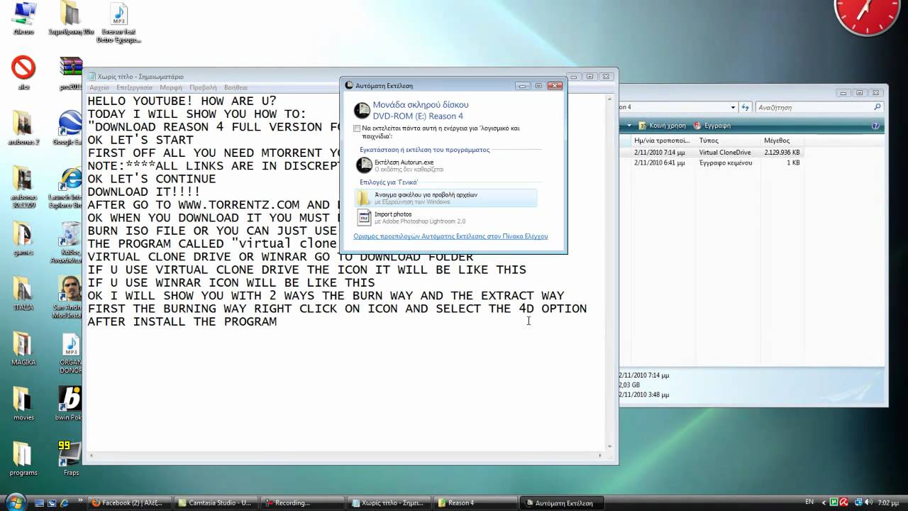The height and width of the screenshot is (511, 908).
Task: Switch to Recording taskbar button
Action: pos(302,502)
